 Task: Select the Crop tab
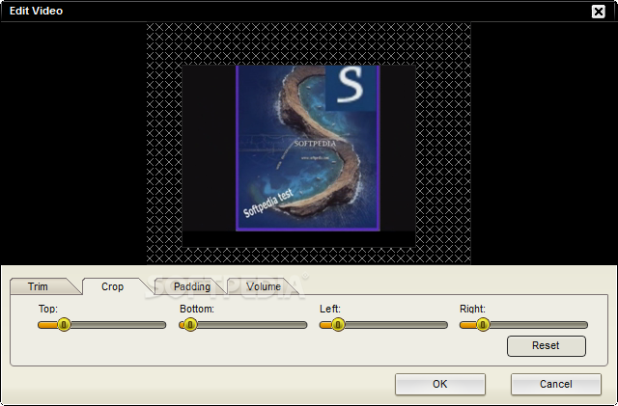point(112,286)
